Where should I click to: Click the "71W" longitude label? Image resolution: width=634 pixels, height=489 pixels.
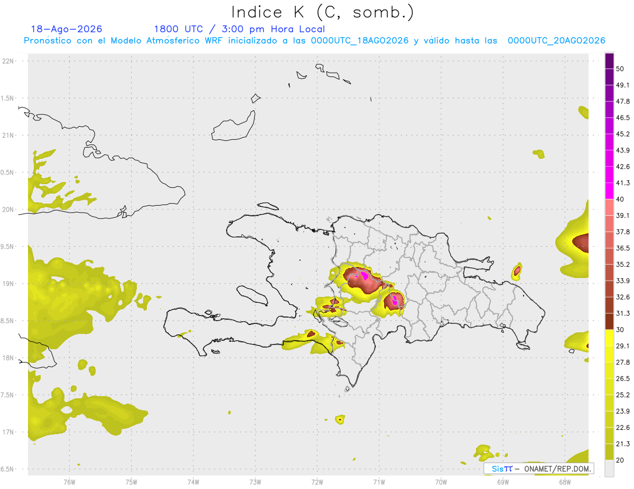pos(379,482)
